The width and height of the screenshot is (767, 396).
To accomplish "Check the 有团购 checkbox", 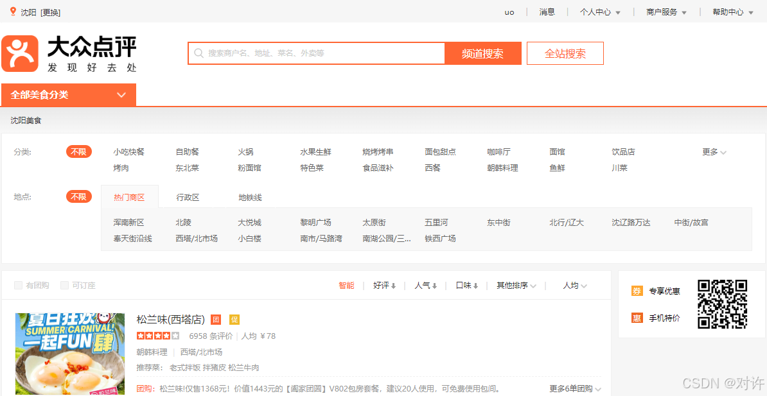I will click(18, 286).
